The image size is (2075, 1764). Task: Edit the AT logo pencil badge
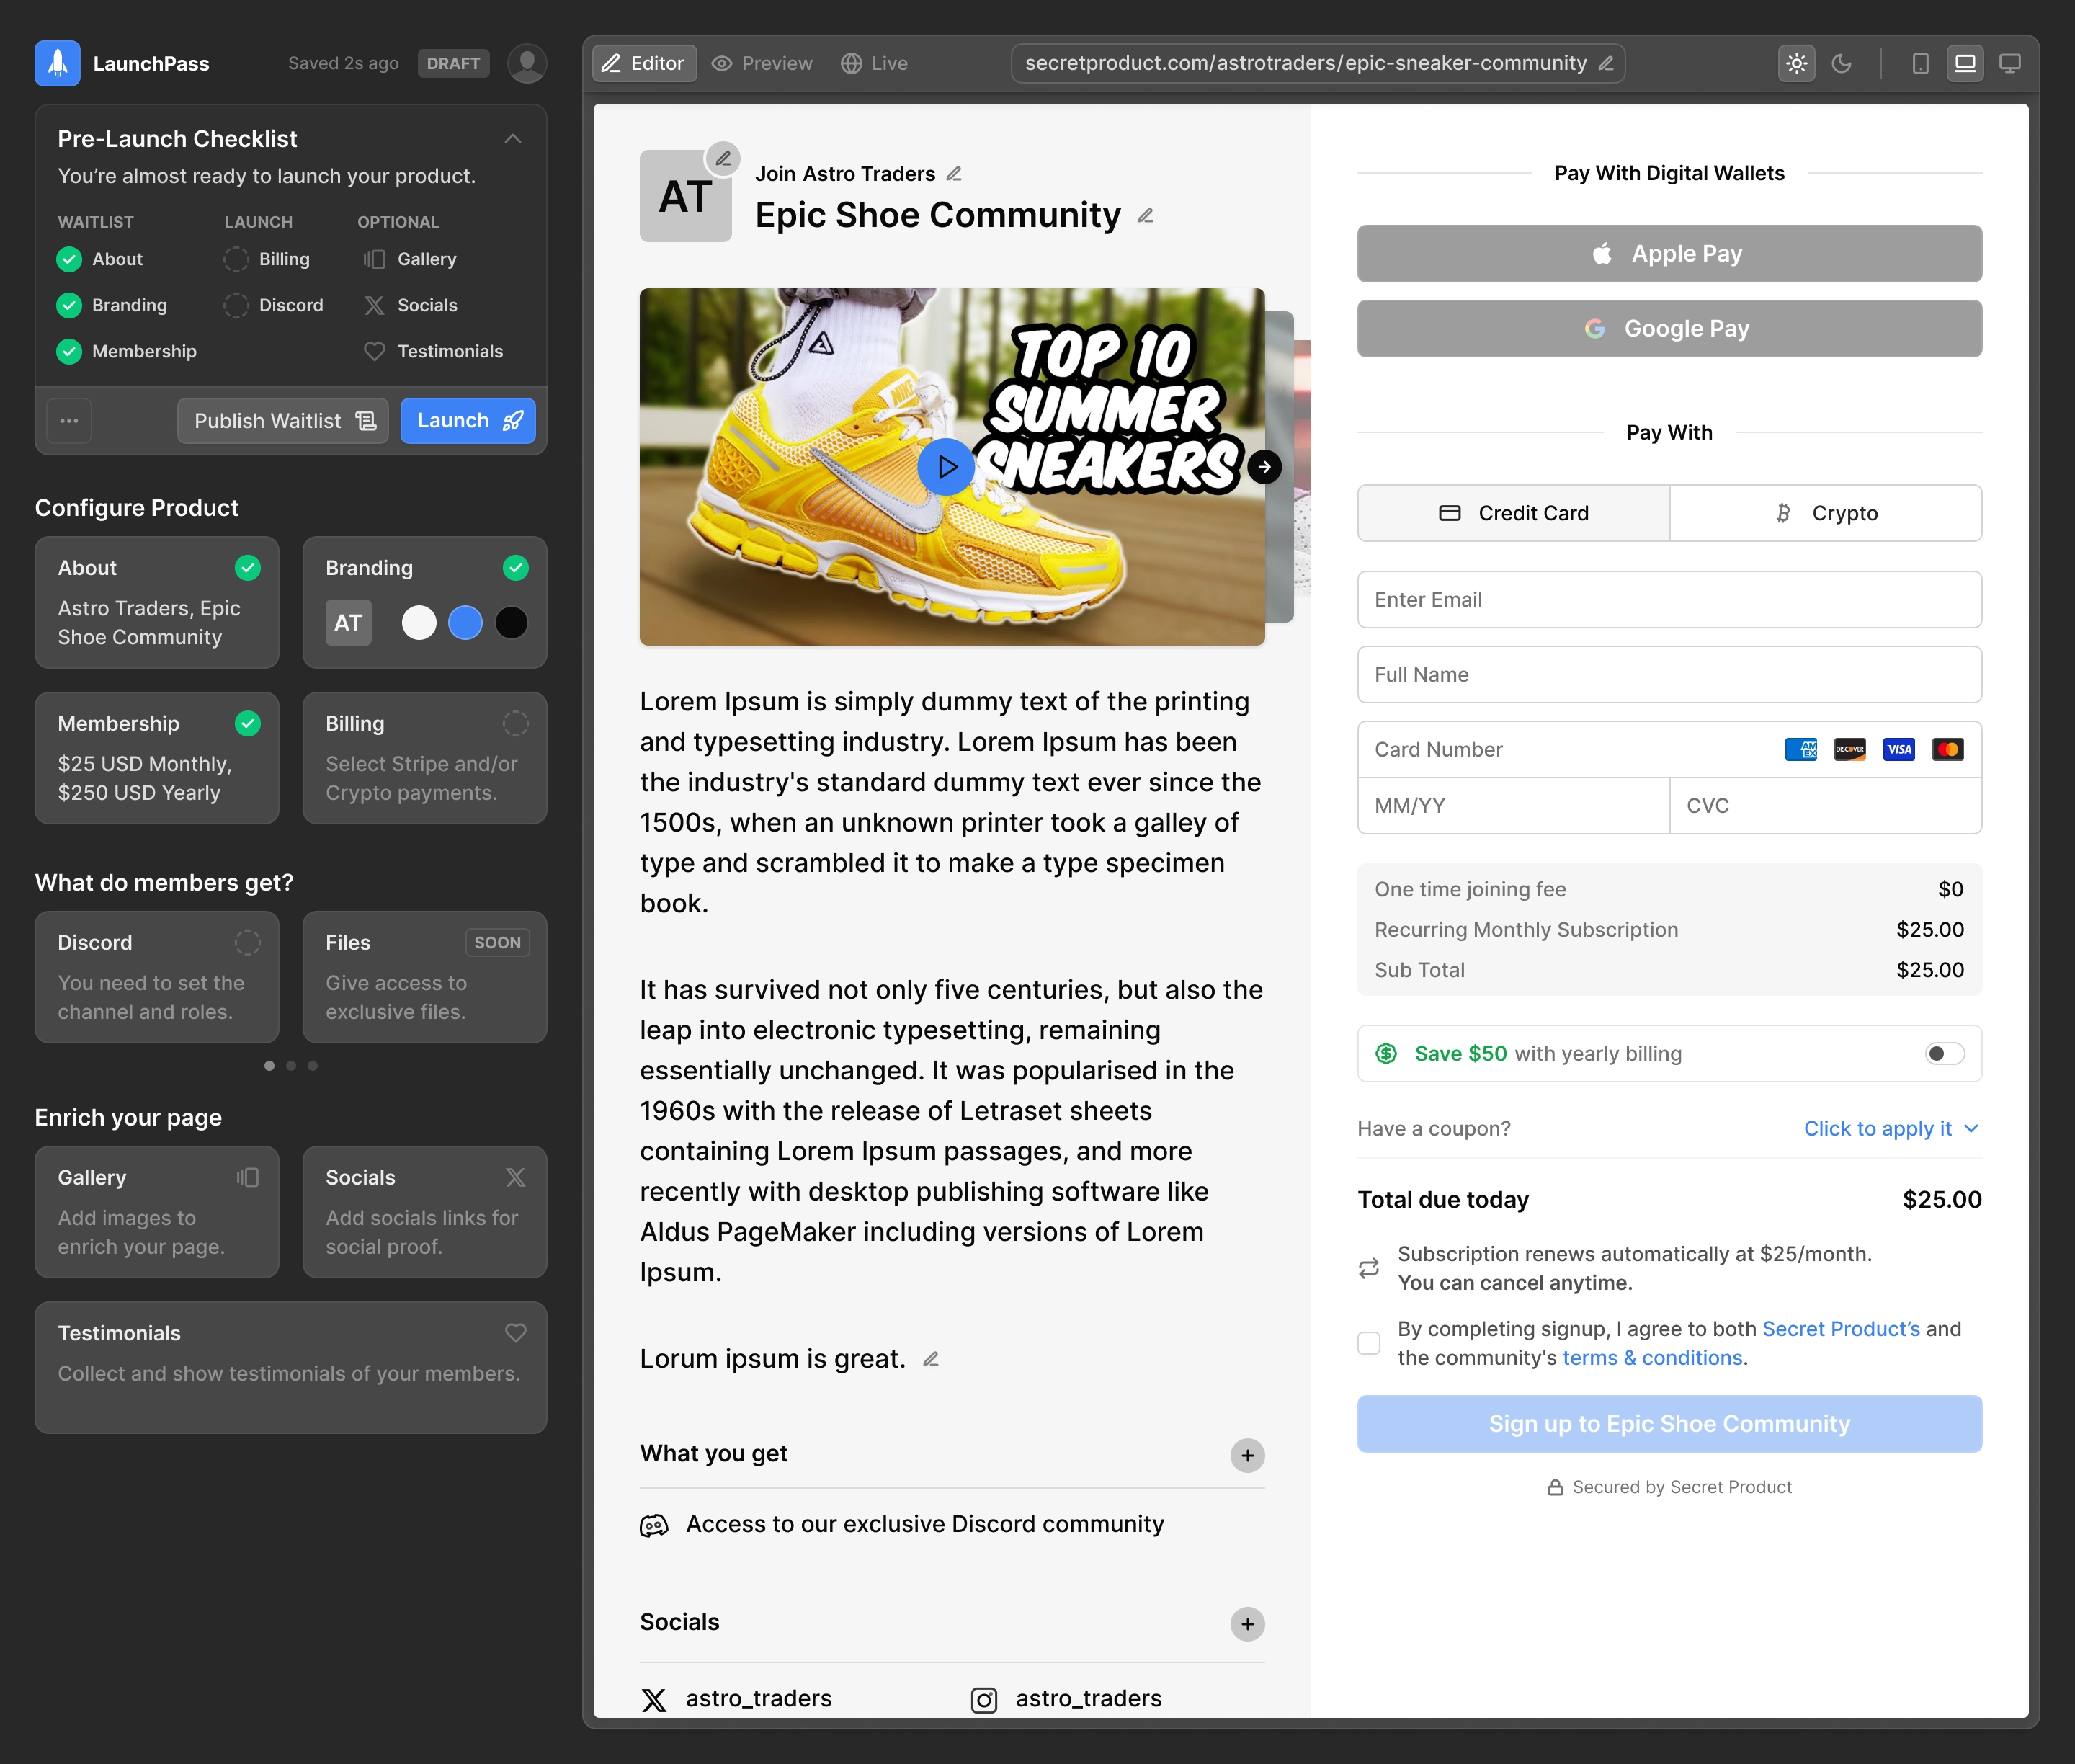pyautogui.click(x=723, y=159)
